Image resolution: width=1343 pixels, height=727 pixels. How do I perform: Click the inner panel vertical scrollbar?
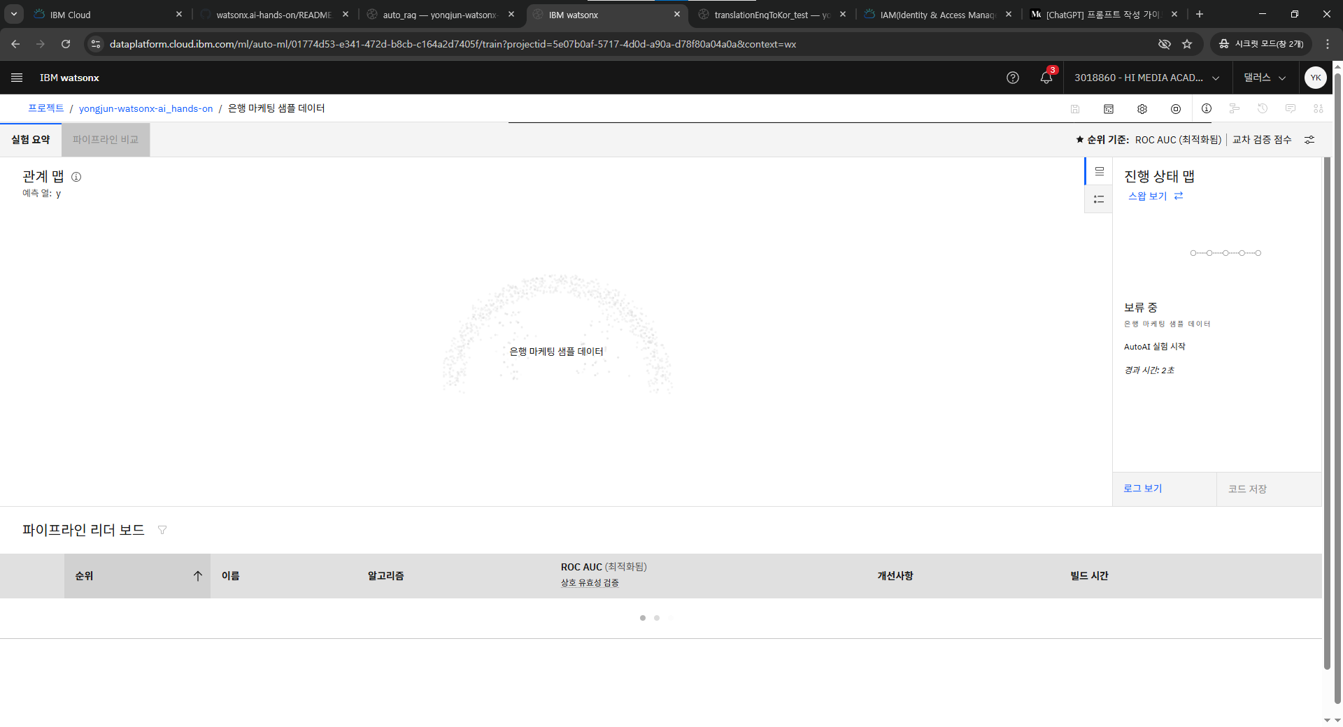(1327, 412)
